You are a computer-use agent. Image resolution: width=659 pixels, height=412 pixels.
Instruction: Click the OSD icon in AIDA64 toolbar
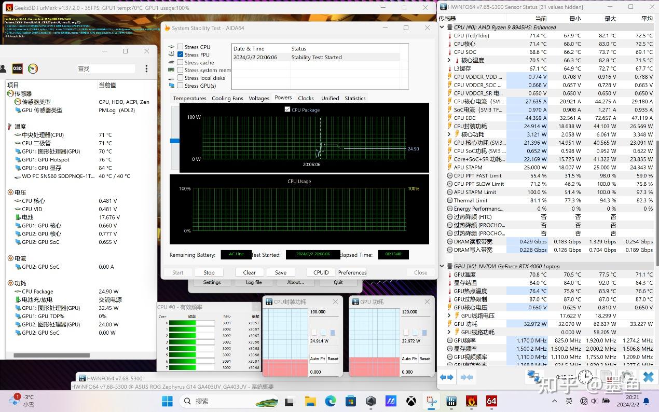[x=17, y=68]
